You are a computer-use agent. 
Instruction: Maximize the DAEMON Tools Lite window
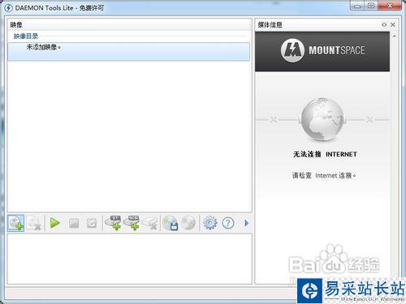(x=371, y=6)
